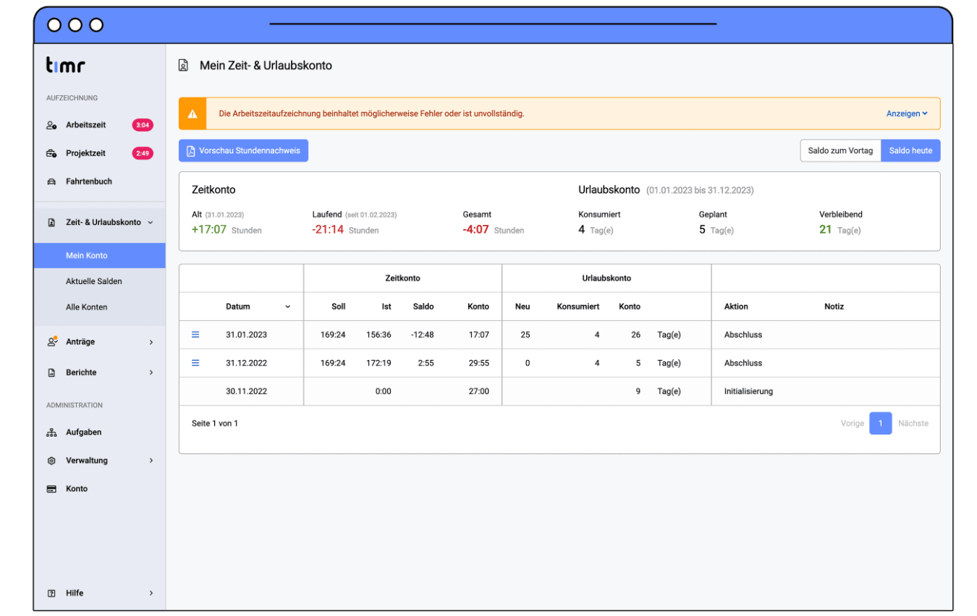Click the Konto credit card icon
977x616 pixels.
[51, 489]
